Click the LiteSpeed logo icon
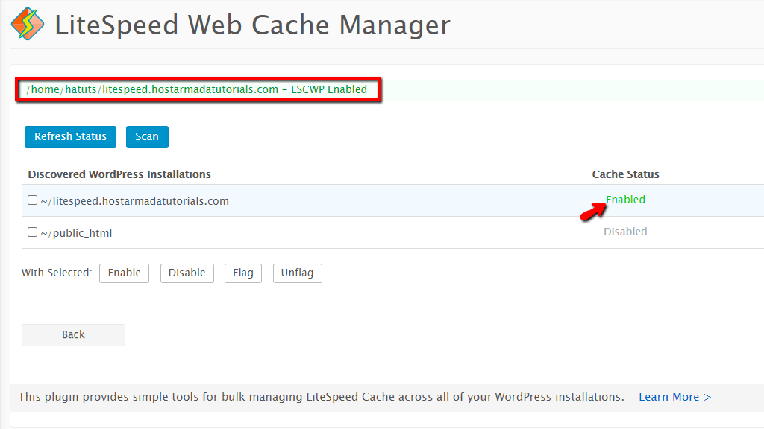 [x=28, y=24]
